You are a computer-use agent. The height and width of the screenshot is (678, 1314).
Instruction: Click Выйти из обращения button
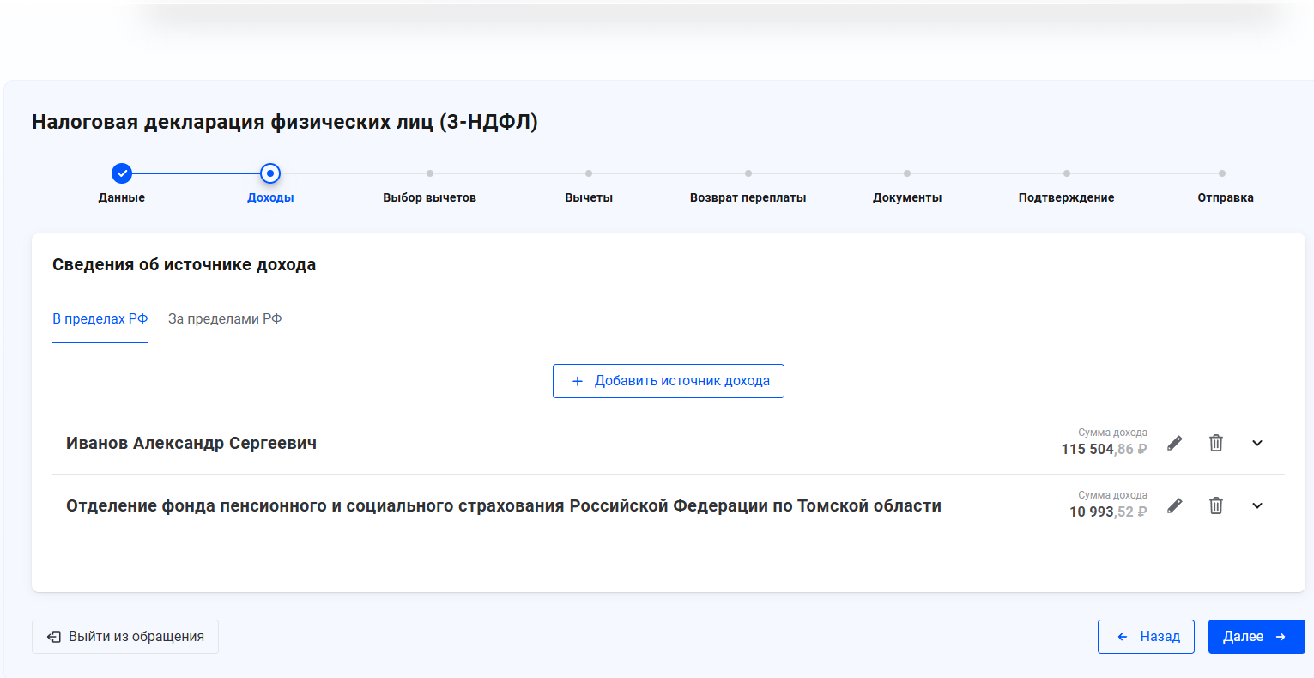[125, 637]
